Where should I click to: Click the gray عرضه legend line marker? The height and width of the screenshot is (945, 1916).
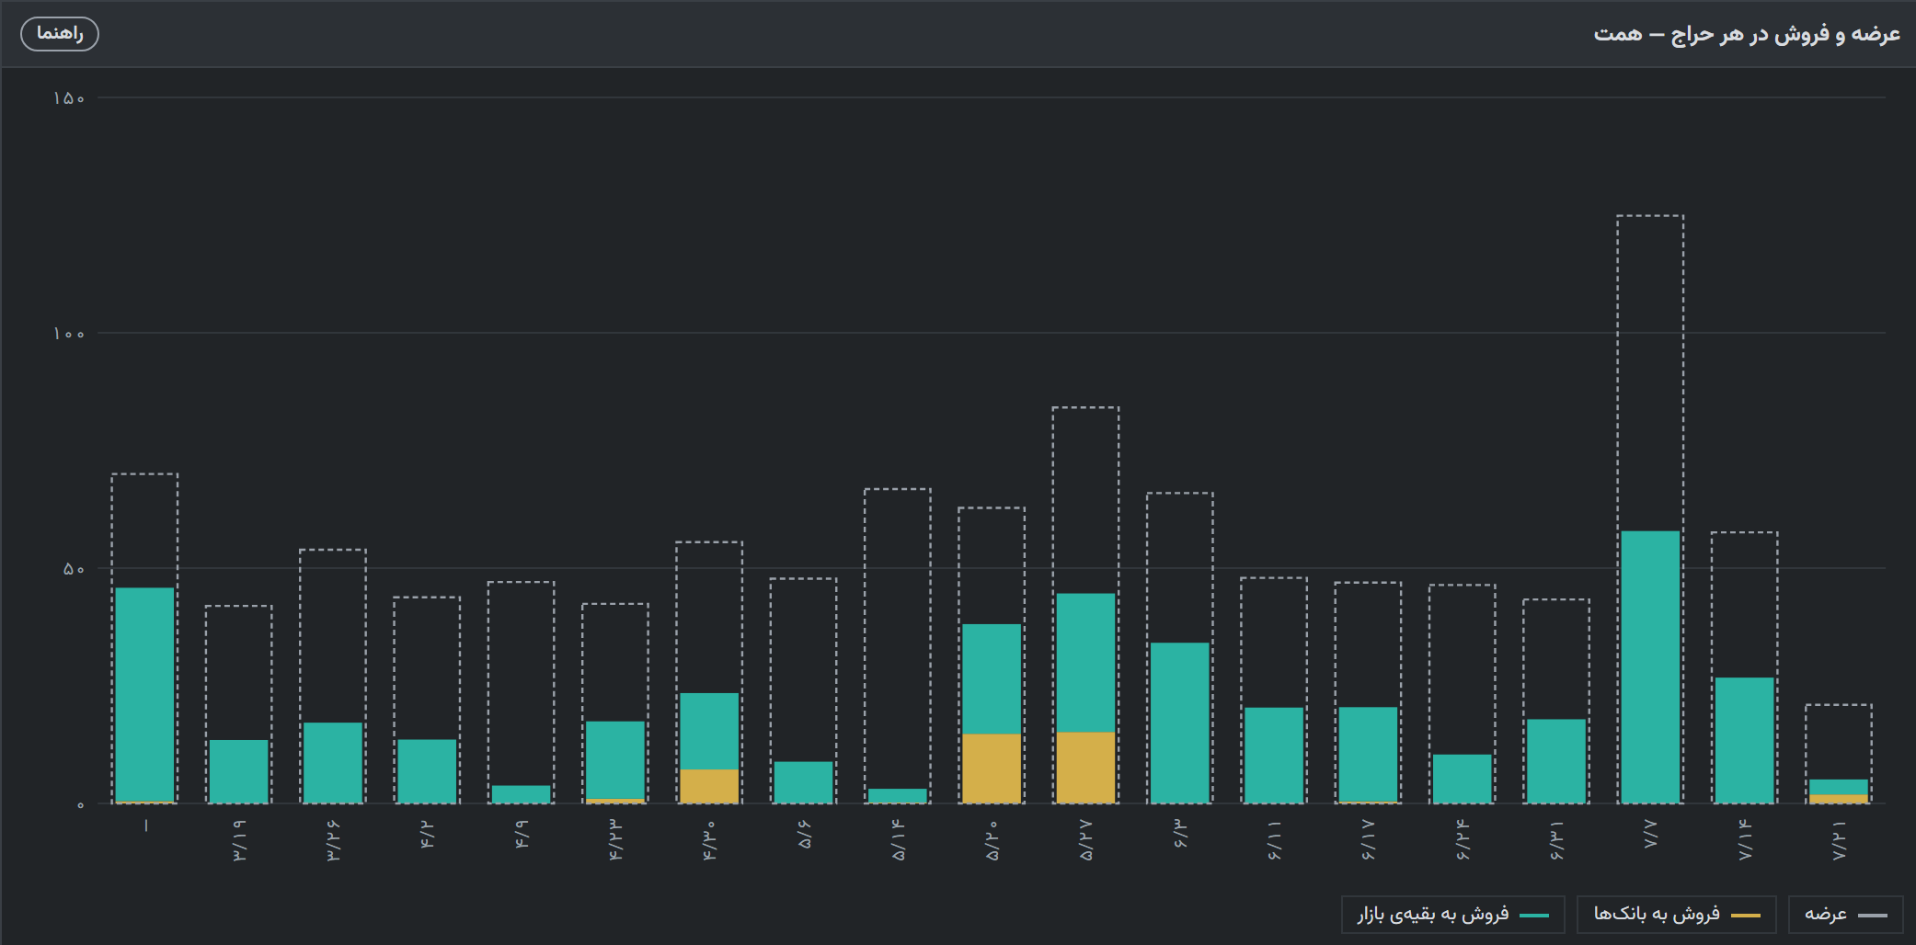point(1872,916)
